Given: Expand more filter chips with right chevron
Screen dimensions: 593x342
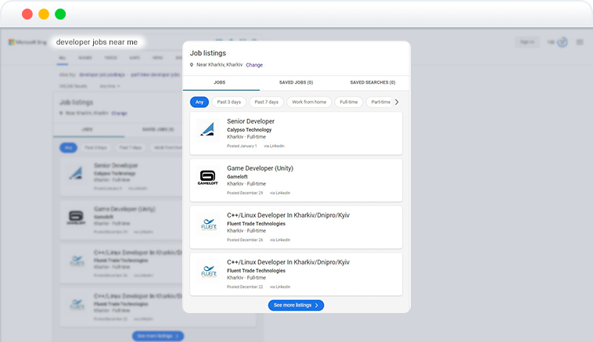Looking at the screenshot, I should pyautogui.click(x=397, y=103).
